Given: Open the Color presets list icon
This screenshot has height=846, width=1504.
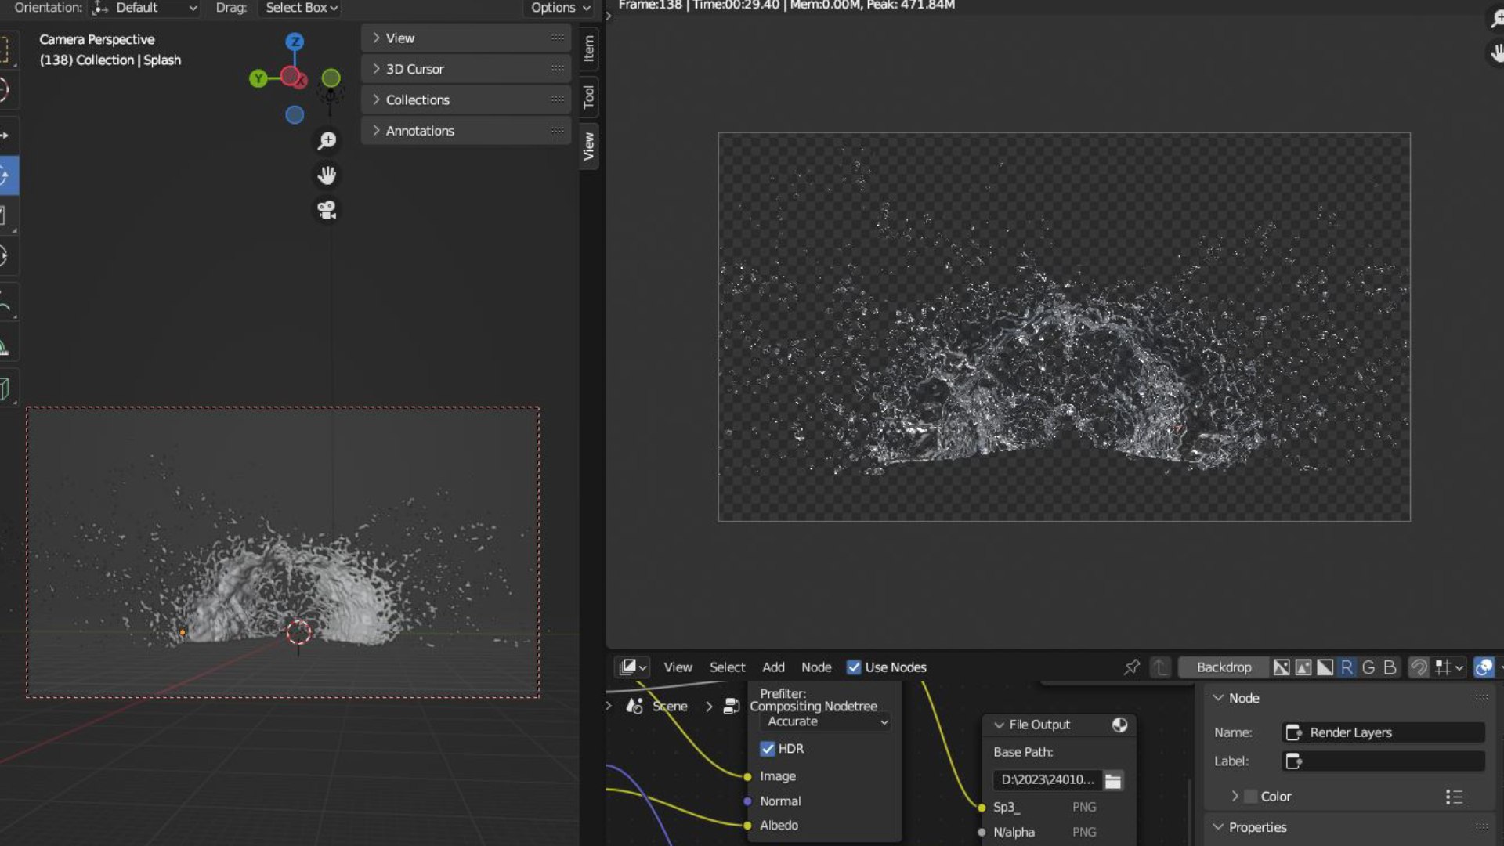Looking at the screenshot, I should click(1454, 797).
